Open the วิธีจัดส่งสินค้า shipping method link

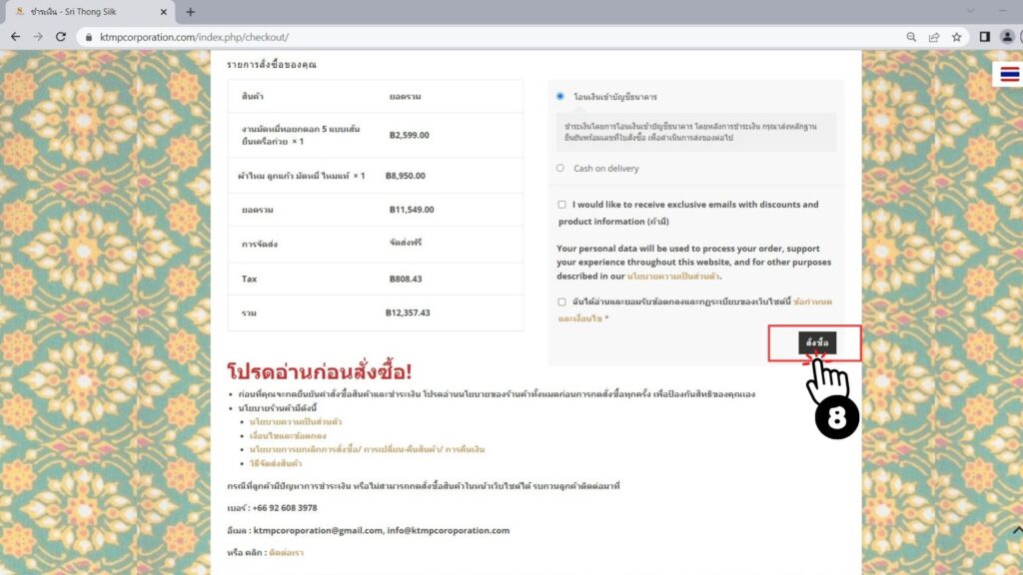point(276,464)
